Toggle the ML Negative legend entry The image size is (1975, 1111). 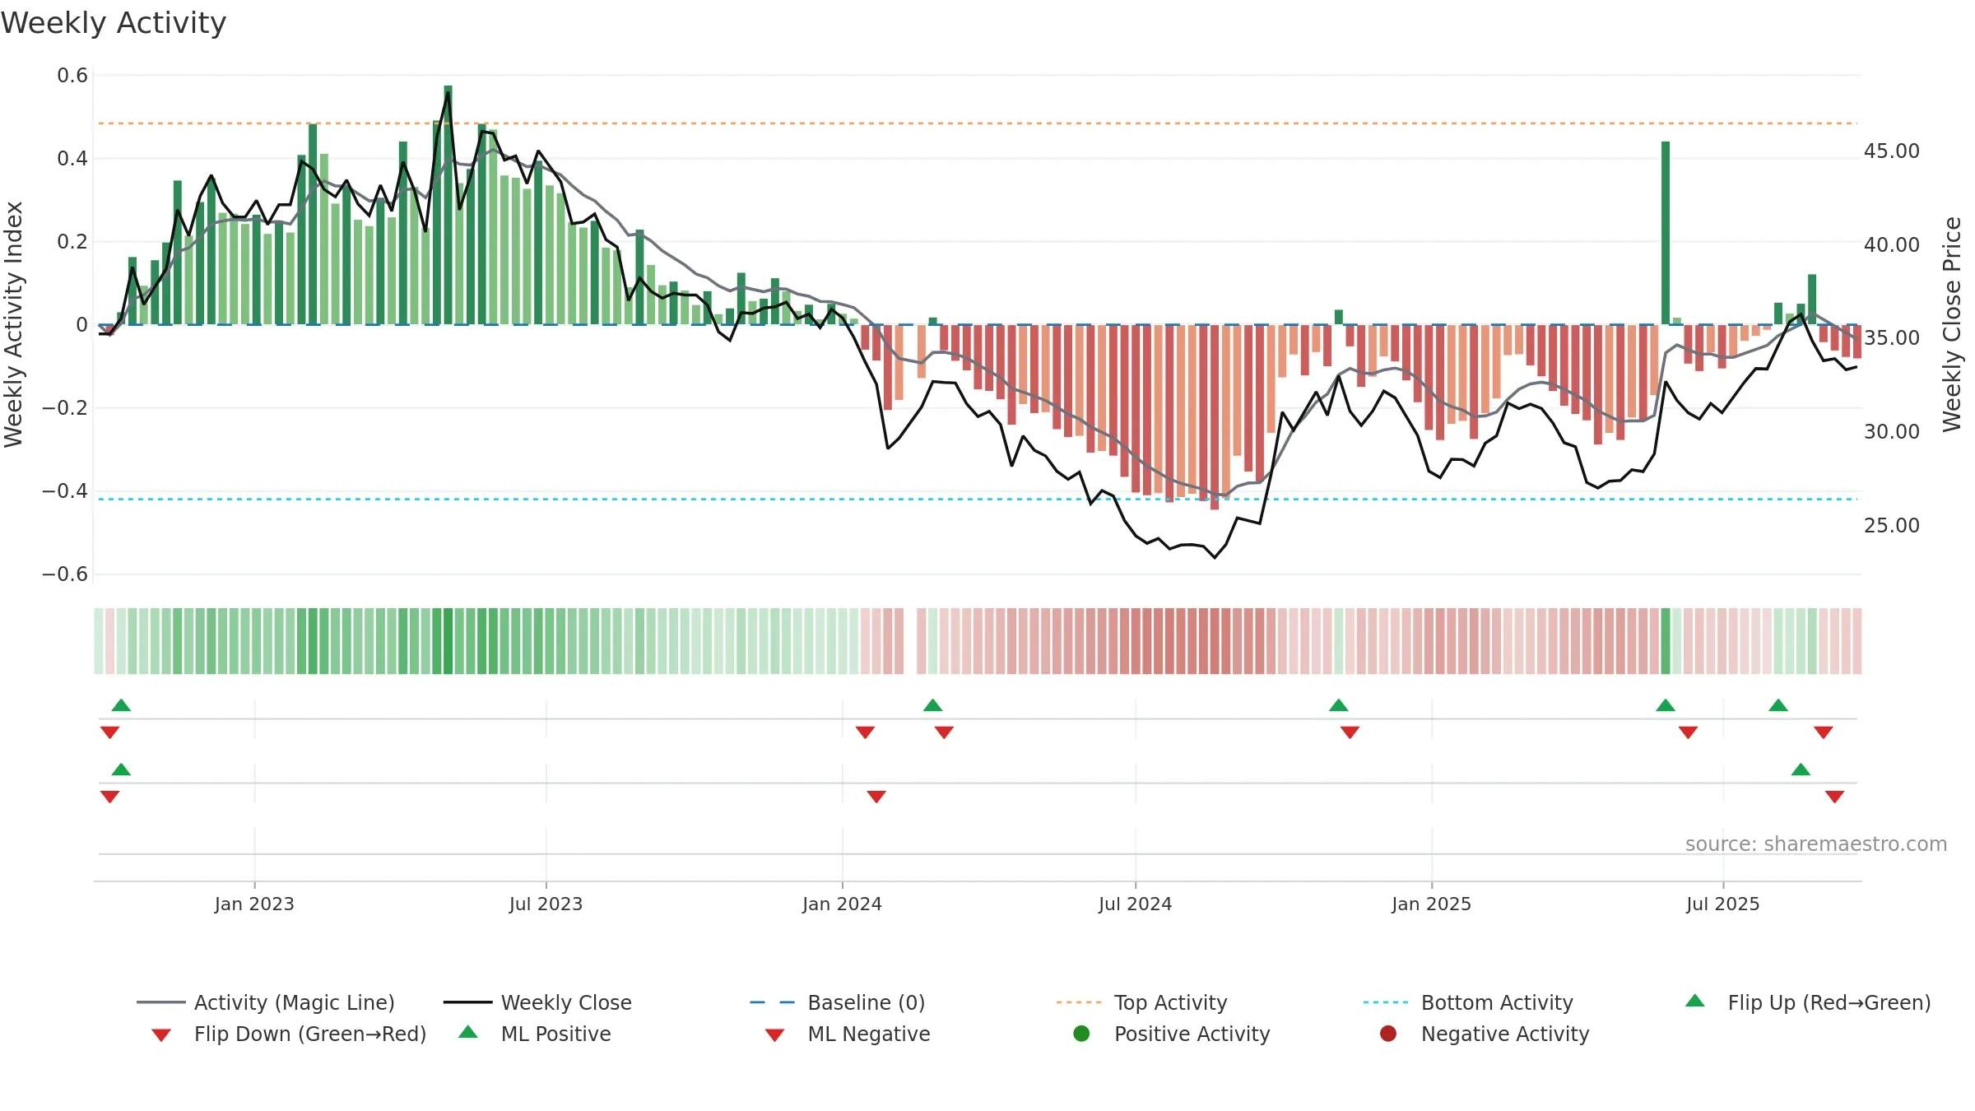[x=847, y=1034]
